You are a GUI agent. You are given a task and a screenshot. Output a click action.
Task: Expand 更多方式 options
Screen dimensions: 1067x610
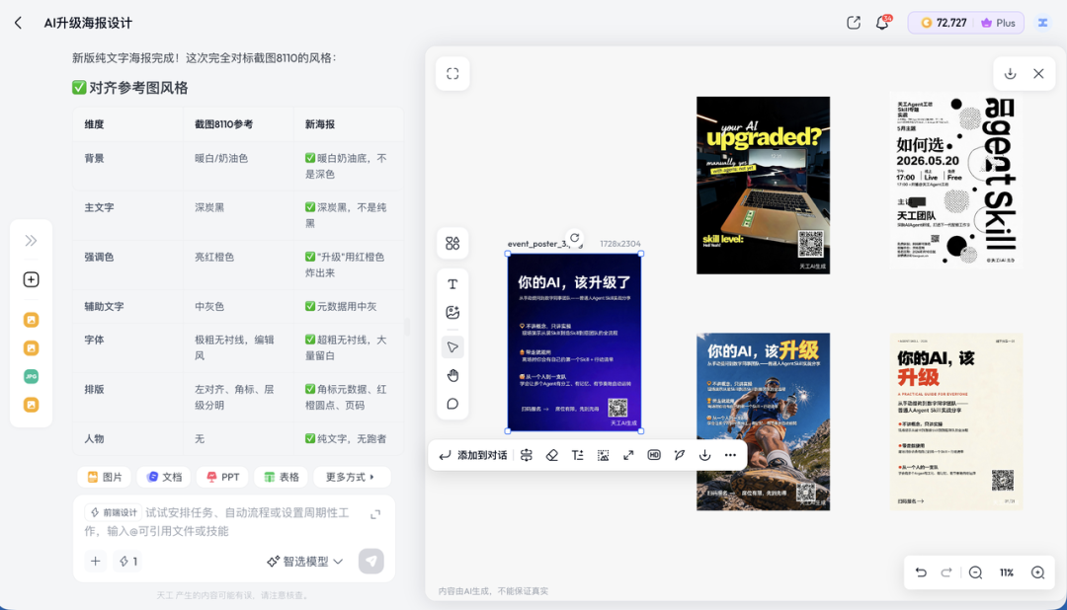(351, 477)
